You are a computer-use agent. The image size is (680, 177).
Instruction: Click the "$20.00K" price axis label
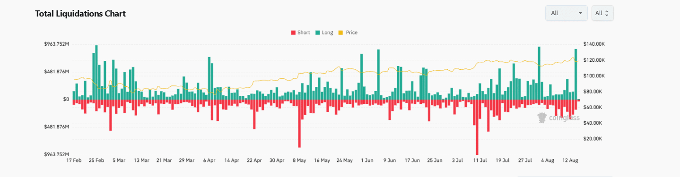[x=593, y=139]
